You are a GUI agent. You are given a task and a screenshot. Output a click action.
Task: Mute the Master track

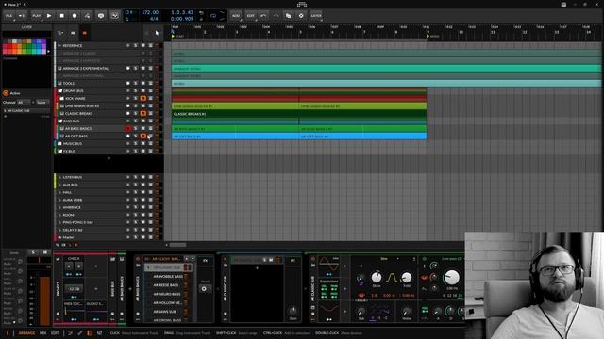pyautogui.click(x=143, y=237)
